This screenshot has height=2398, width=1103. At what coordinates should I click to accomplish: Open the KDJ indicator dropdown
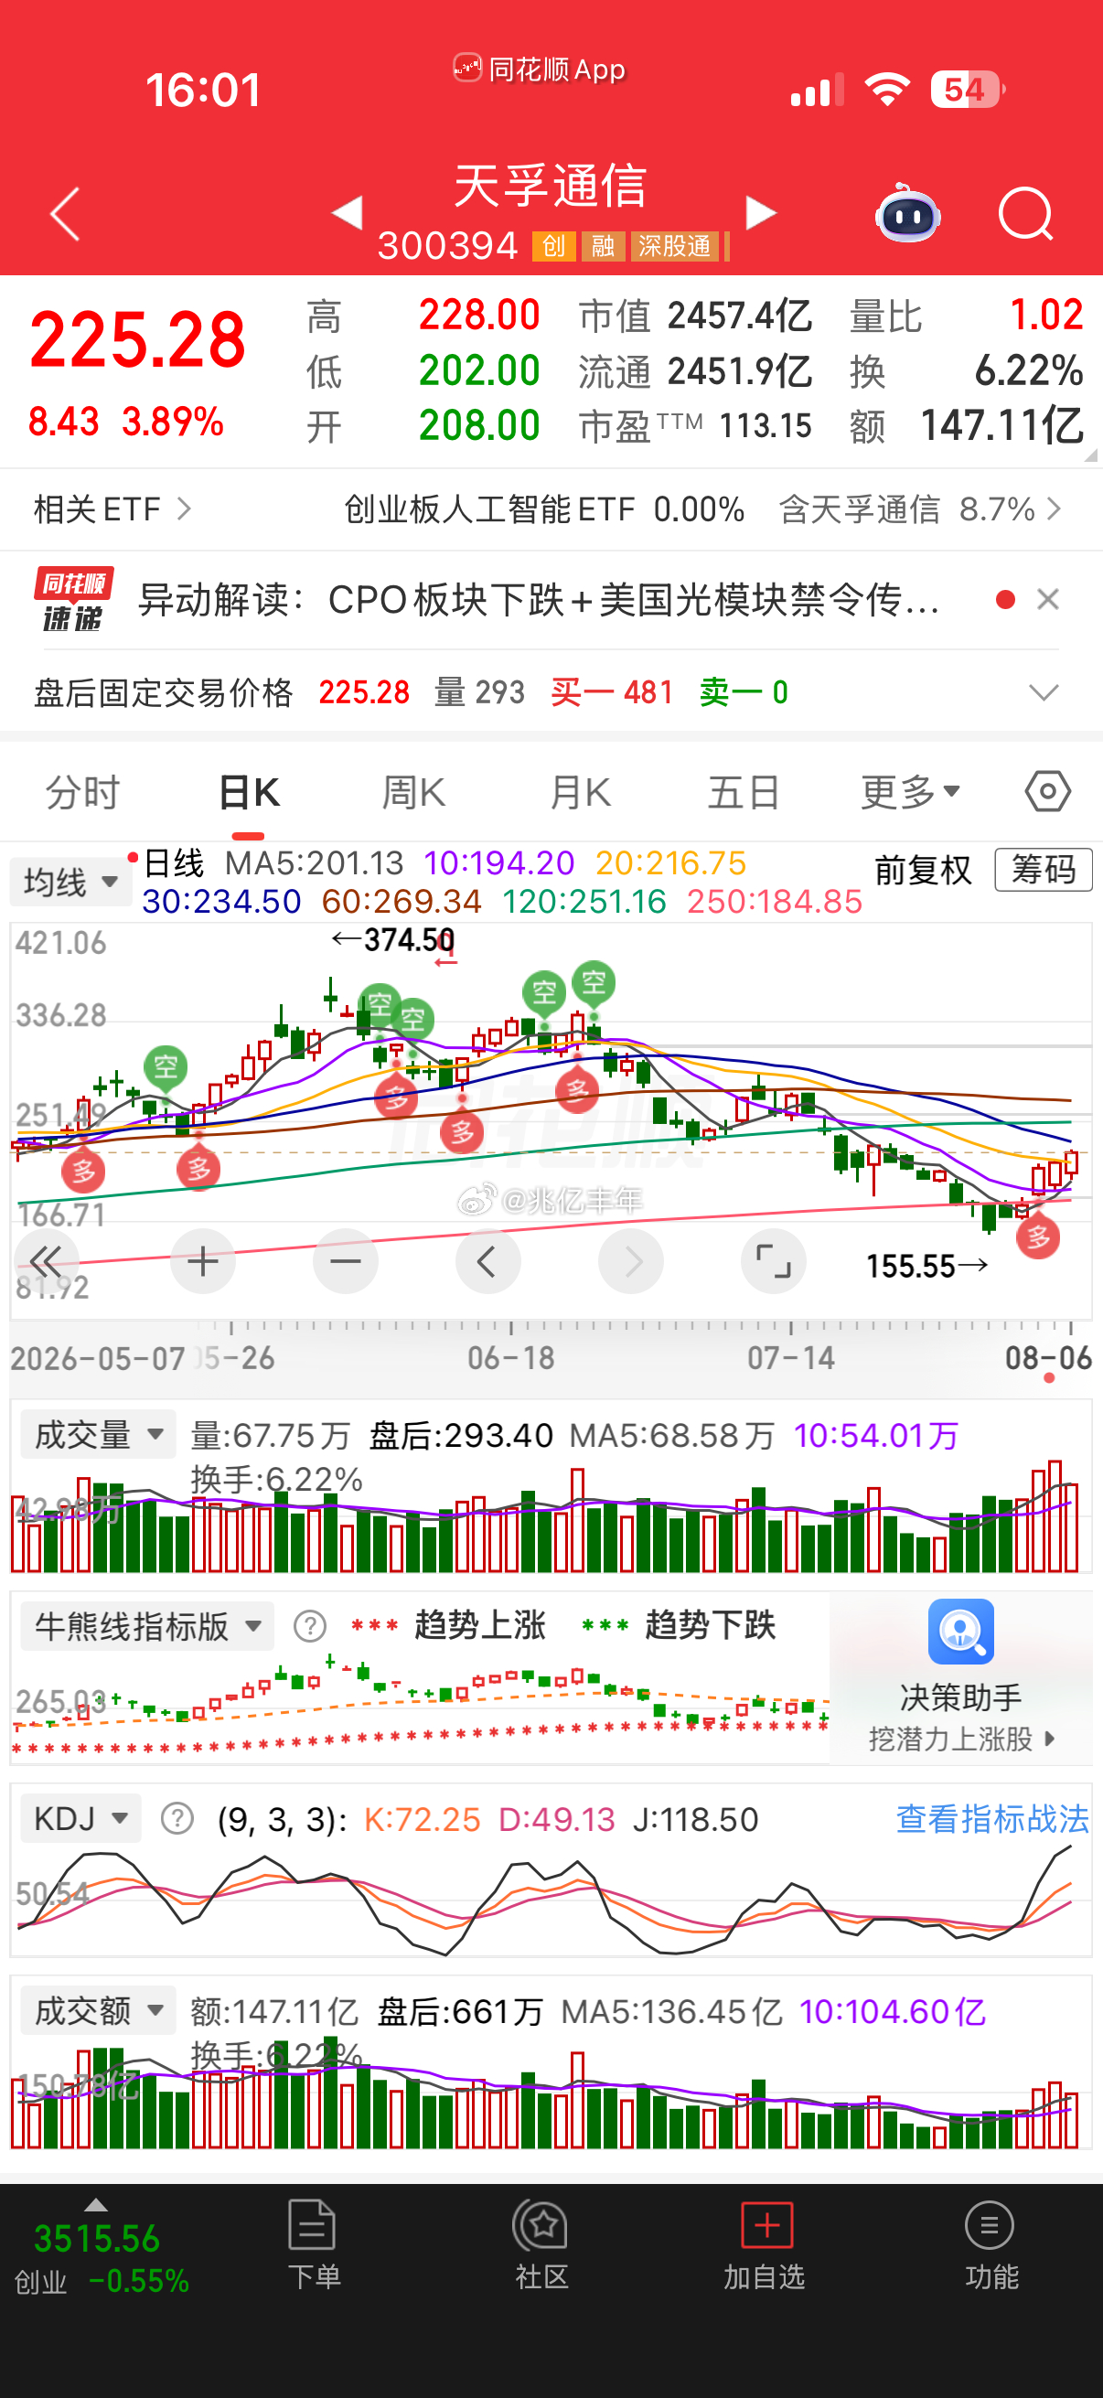pos(80,1818)
